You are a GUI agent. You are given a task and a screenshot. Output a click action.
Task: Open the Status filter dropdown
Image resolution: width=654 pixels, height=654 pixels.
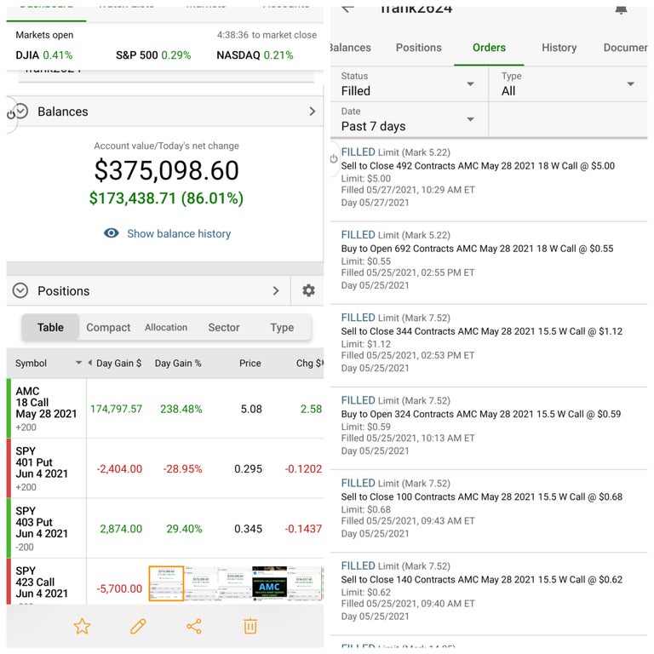click(x=408, y=84)
